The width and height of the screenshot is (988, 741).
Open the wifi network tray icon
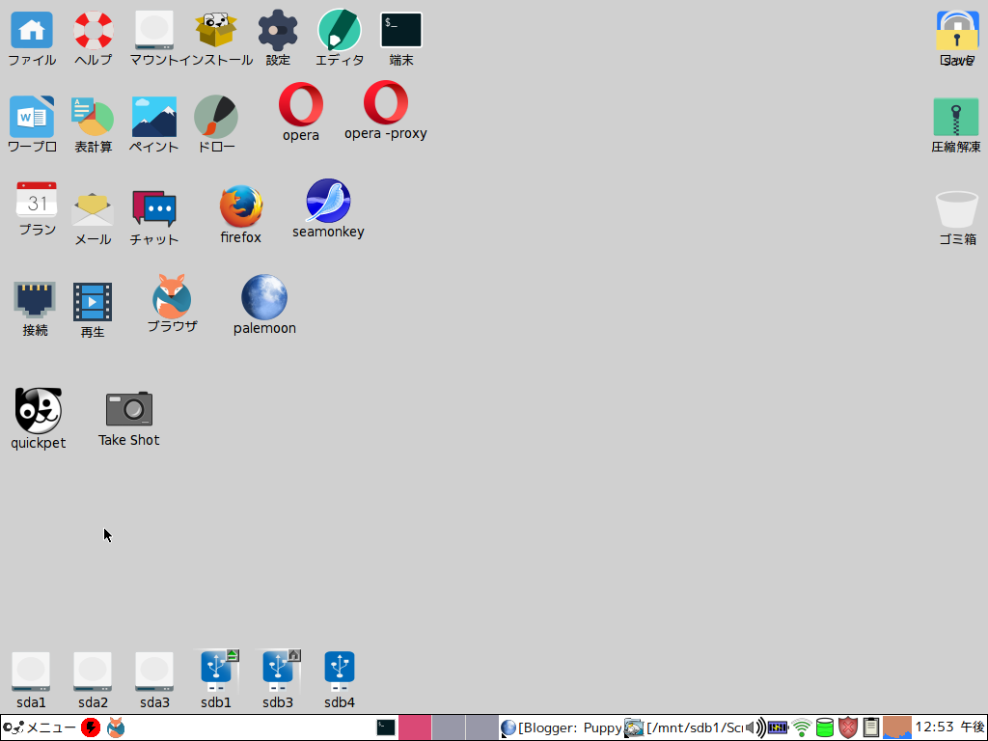click(802, 727)
